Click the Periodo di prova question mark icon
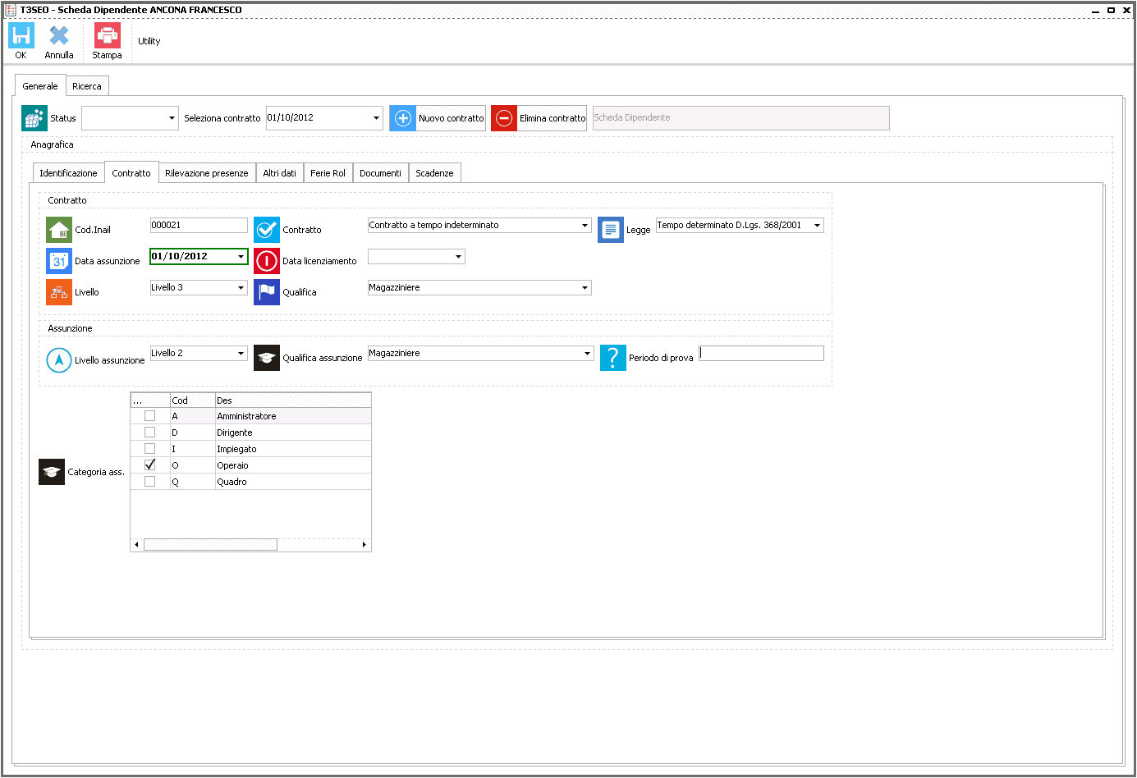Viewport: 1137px width, 778px height. pyautogui.click(x=613, y=358)
